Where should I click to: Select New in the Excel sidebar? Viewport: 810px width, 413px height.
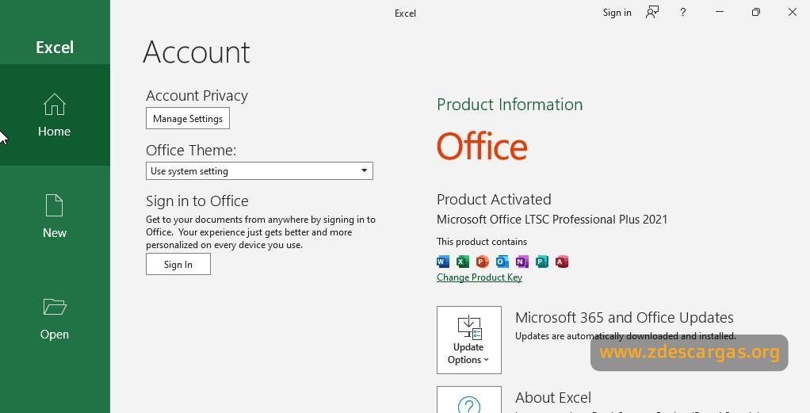click(55, 216)
